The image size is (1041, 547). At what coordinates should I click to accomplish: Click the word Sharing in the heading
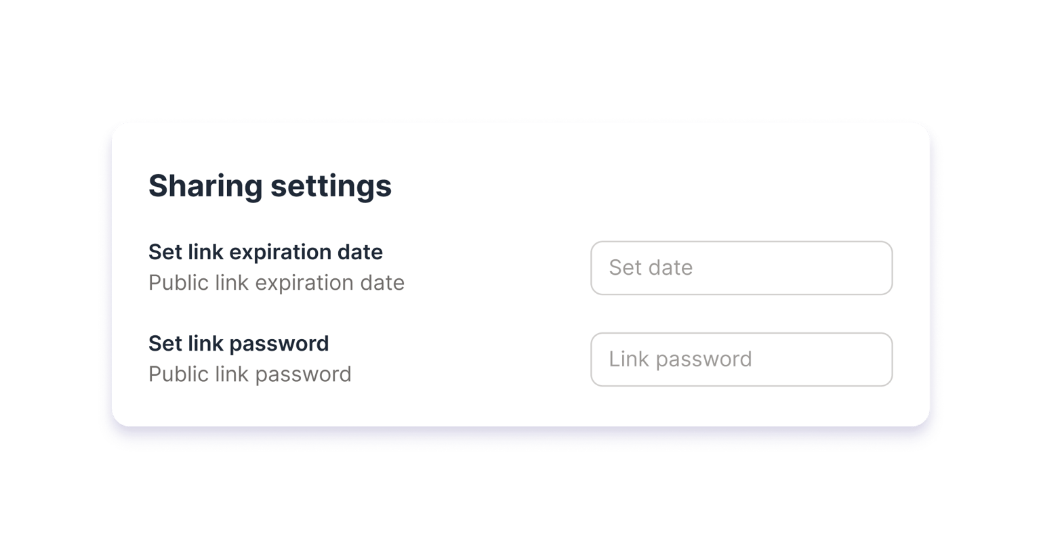(x=205, y=185)
